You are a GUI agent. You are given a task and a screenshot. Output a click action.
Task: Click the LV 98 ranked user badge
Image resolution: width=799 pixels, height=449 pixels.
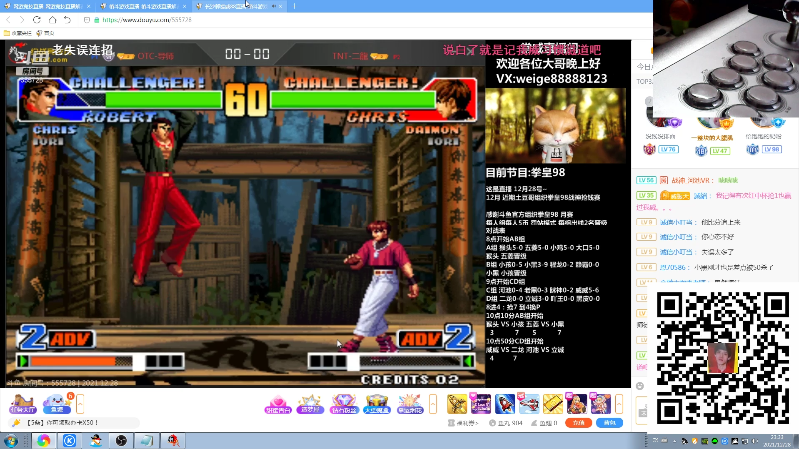pyautogui.click(x=772, y=149)
